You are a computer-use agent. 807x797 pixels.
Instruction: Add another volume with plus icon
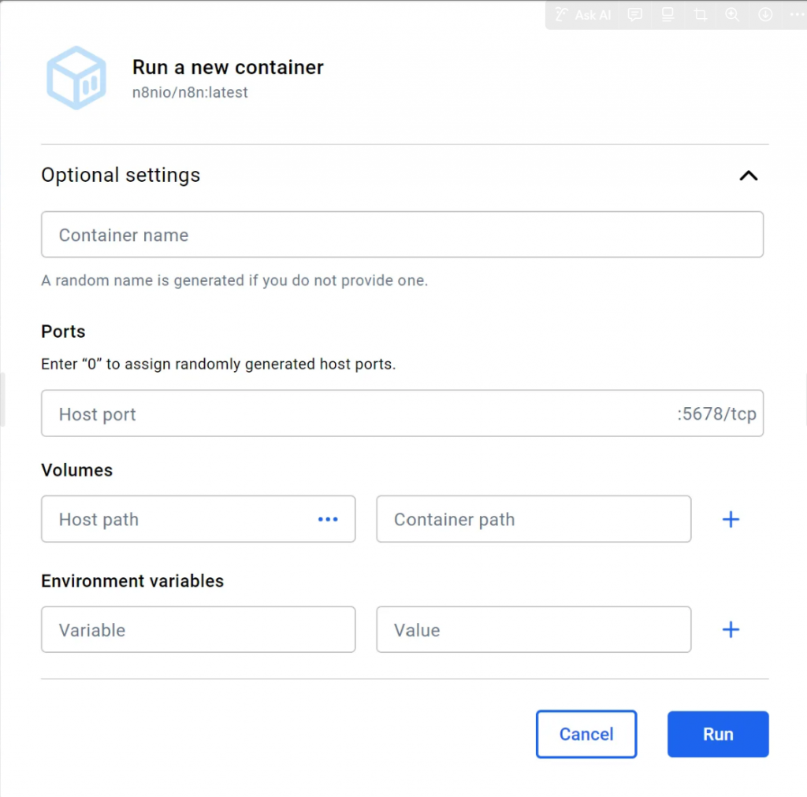[731, 520]
